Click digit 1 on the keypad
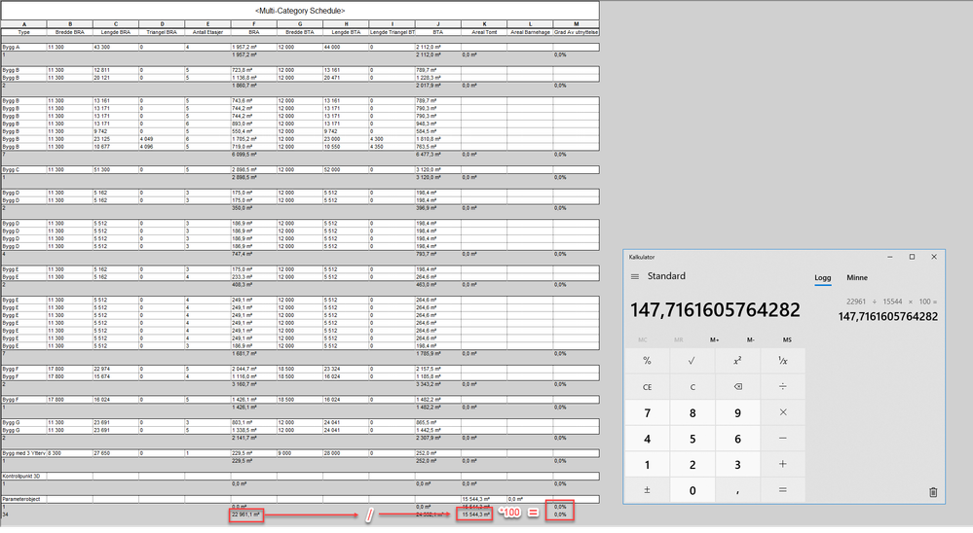The image size is (973, 533). point(648,465)
